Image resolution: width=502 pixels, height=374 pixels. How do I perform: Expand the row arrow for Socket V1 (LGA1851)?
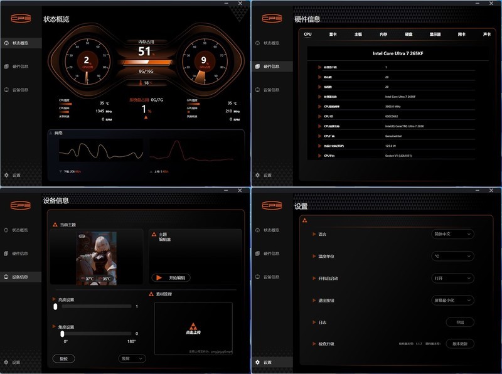[x=319, y=156]
